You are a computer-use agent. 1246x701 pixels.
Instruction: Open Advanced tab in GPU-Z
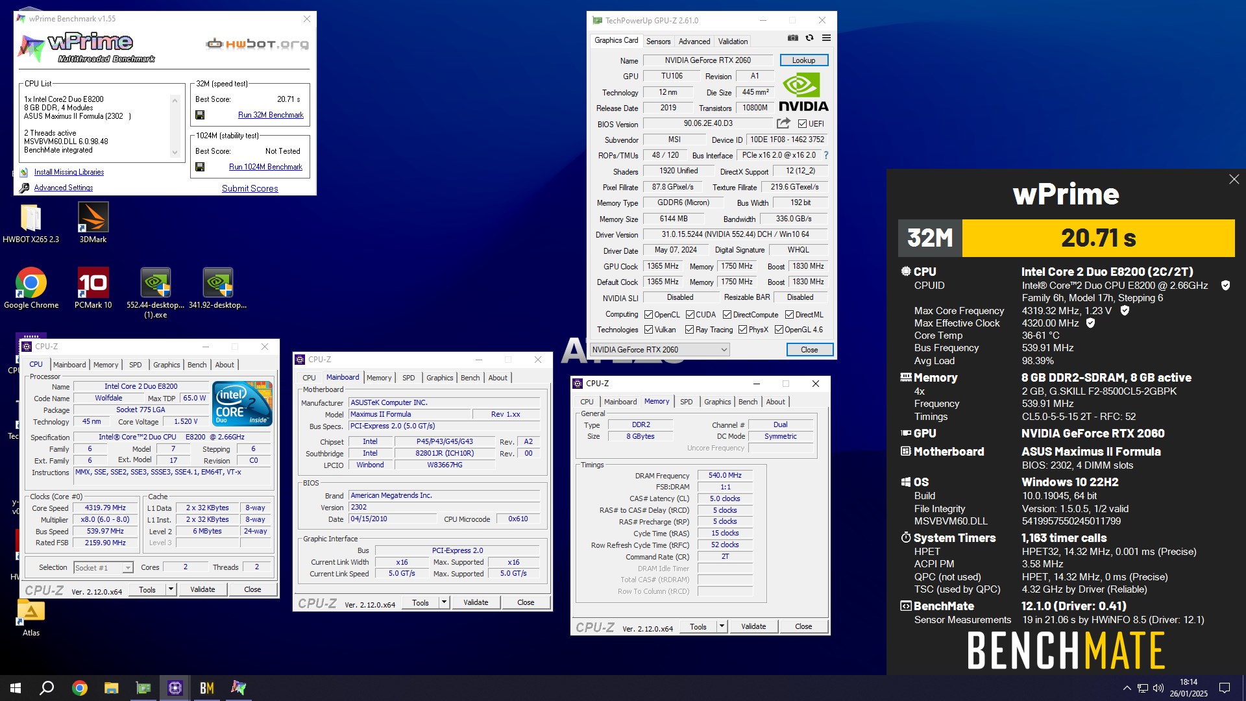pos(694,41)
